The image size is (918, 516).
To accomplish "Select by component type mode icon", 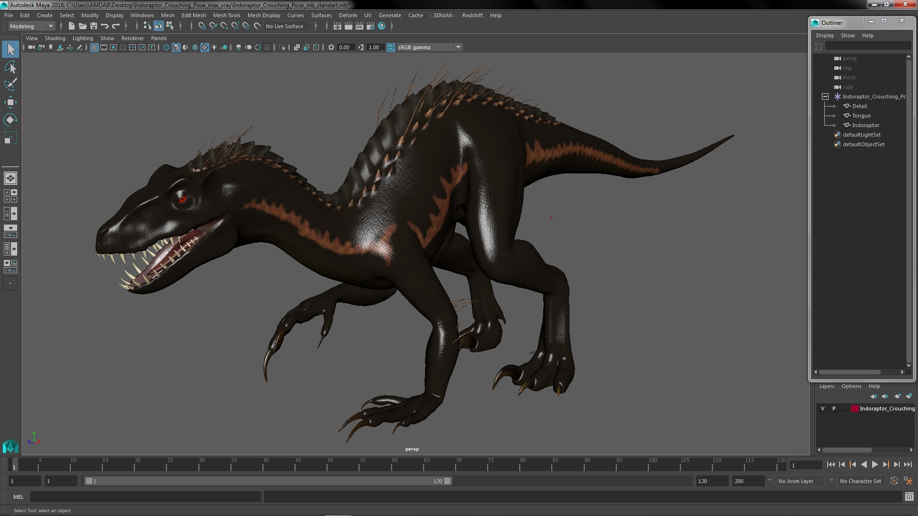I will click(x=170, y=26).
